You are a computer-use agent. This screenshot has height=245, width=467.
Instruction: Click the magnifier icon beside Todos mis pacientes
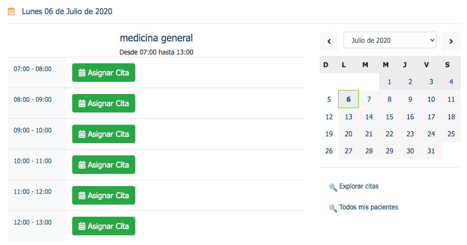click(333, 208)
